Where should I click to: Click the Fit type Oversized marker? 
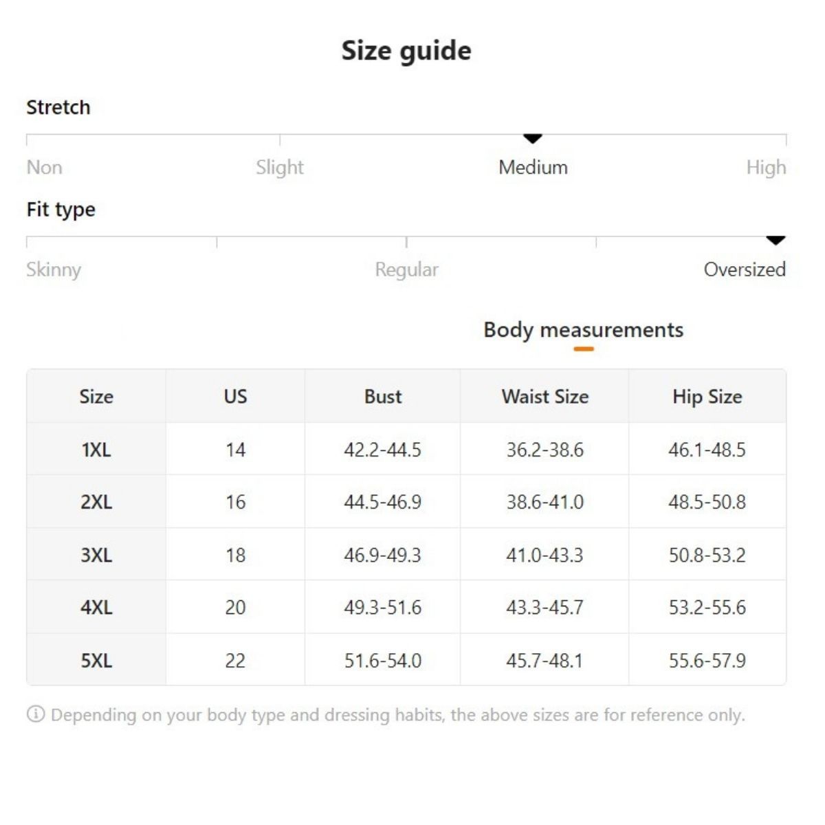pos(775,241)
